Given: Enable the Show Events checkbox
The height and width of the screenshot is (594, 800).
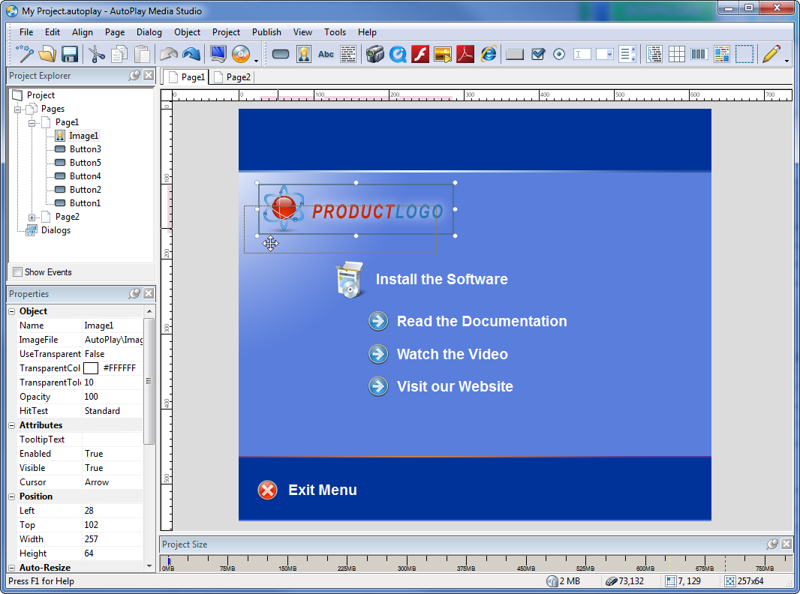Looking at the screenshot, I should coord(16,271).
